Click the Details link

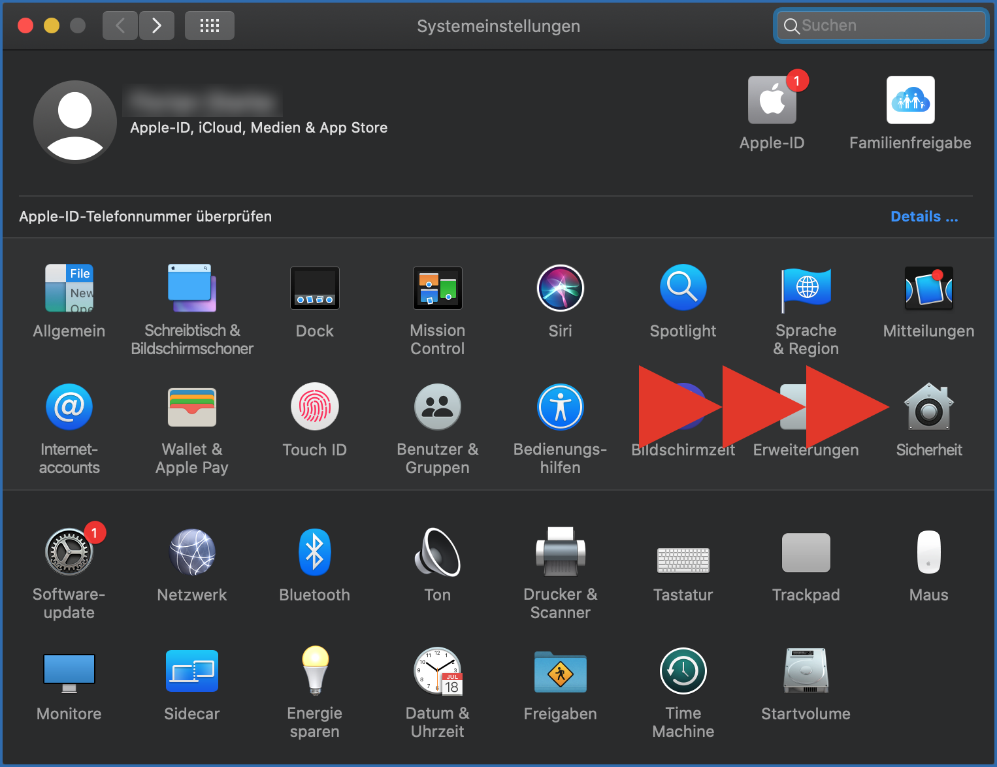pyautogui.click(x=924, y=217)
